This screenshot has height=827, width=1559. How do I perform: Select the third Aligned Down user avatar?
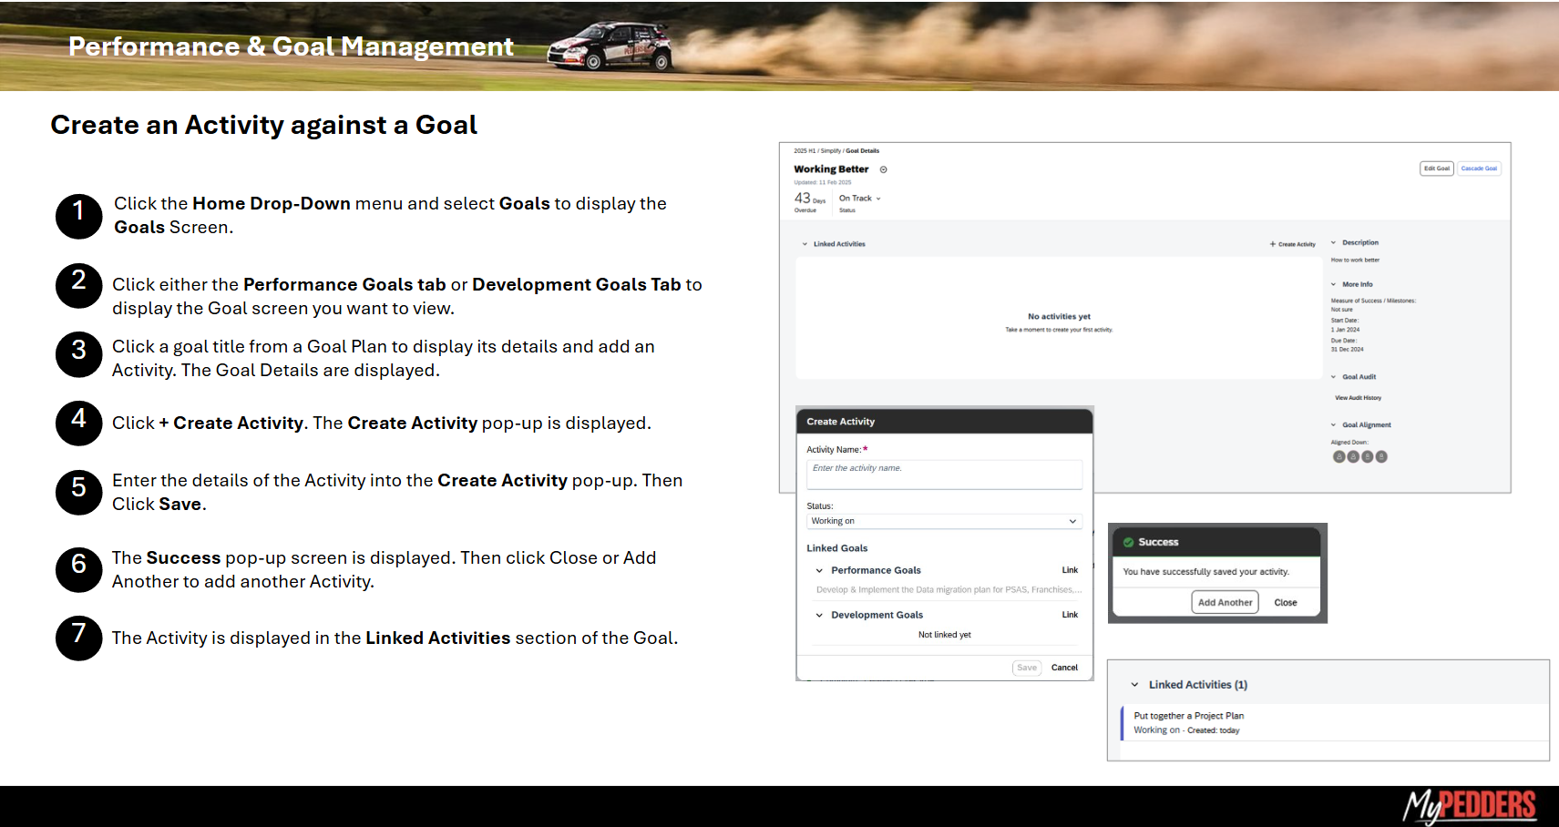[x=1367, y=457]
